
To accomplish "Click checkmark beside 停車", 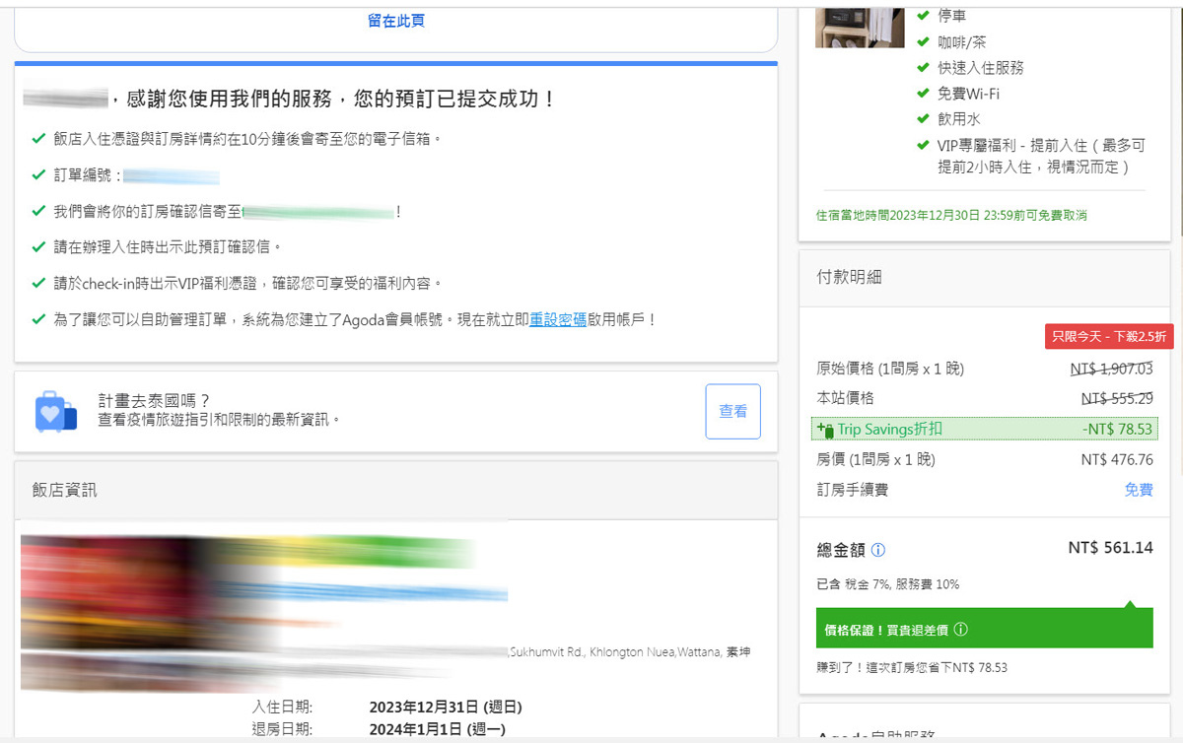I will click(x=923, y=15).
